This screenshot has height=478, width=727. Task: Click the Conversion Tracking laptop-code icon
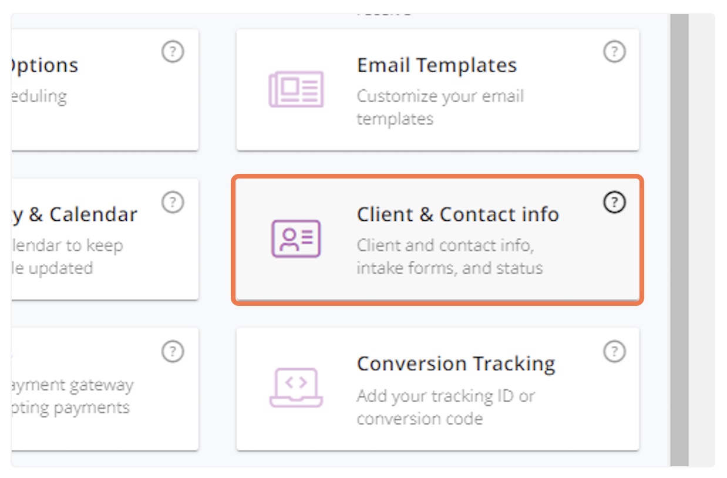click(296, 388)
